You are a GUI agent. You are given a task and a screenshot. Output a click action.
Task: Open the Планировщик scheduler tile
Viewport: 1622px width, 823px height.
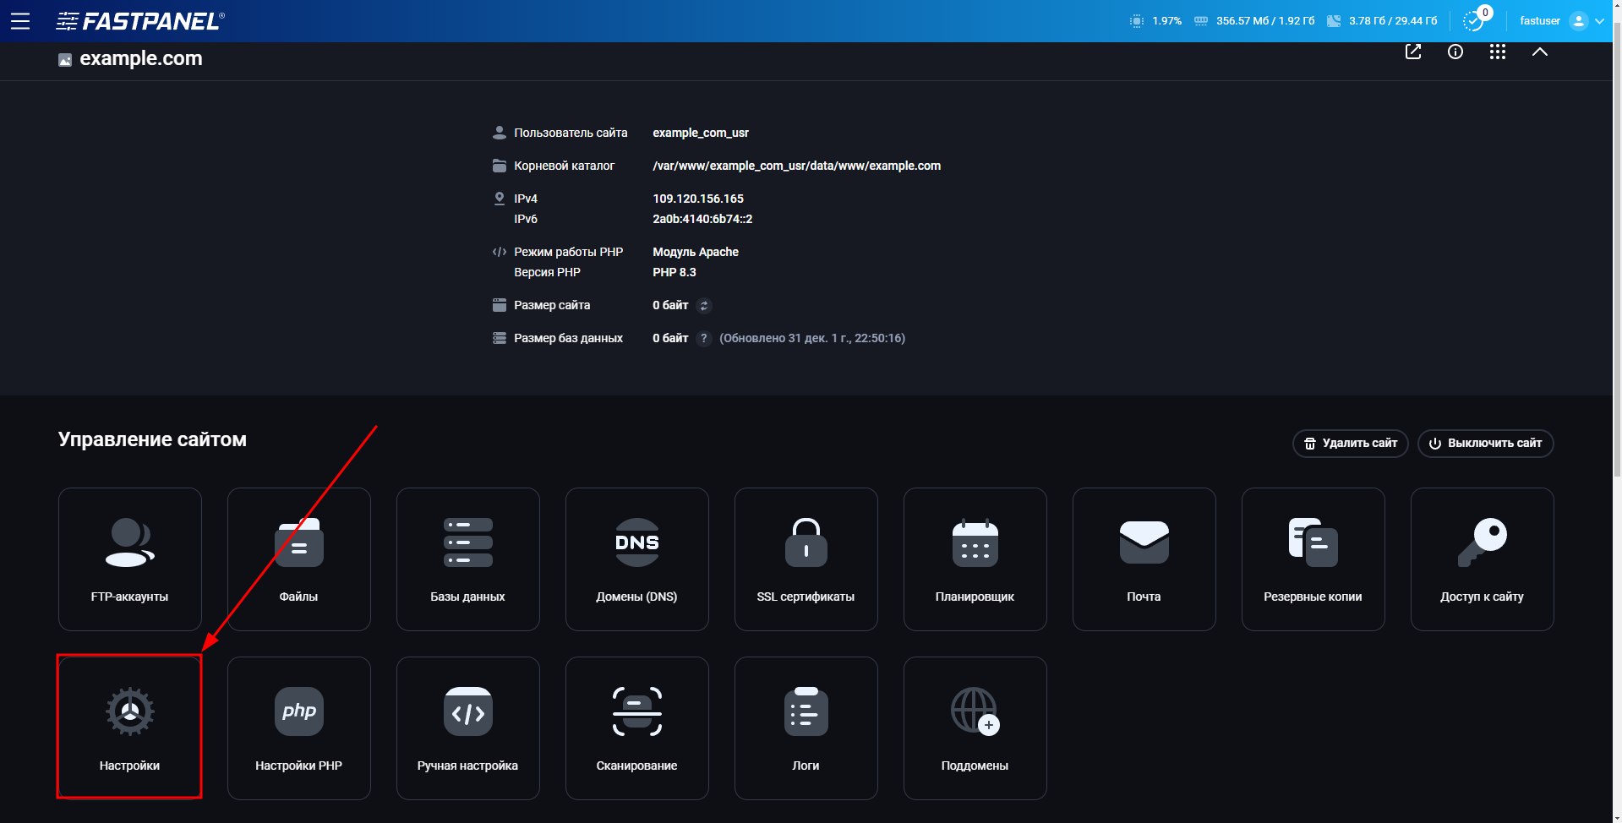pos(975,559)
